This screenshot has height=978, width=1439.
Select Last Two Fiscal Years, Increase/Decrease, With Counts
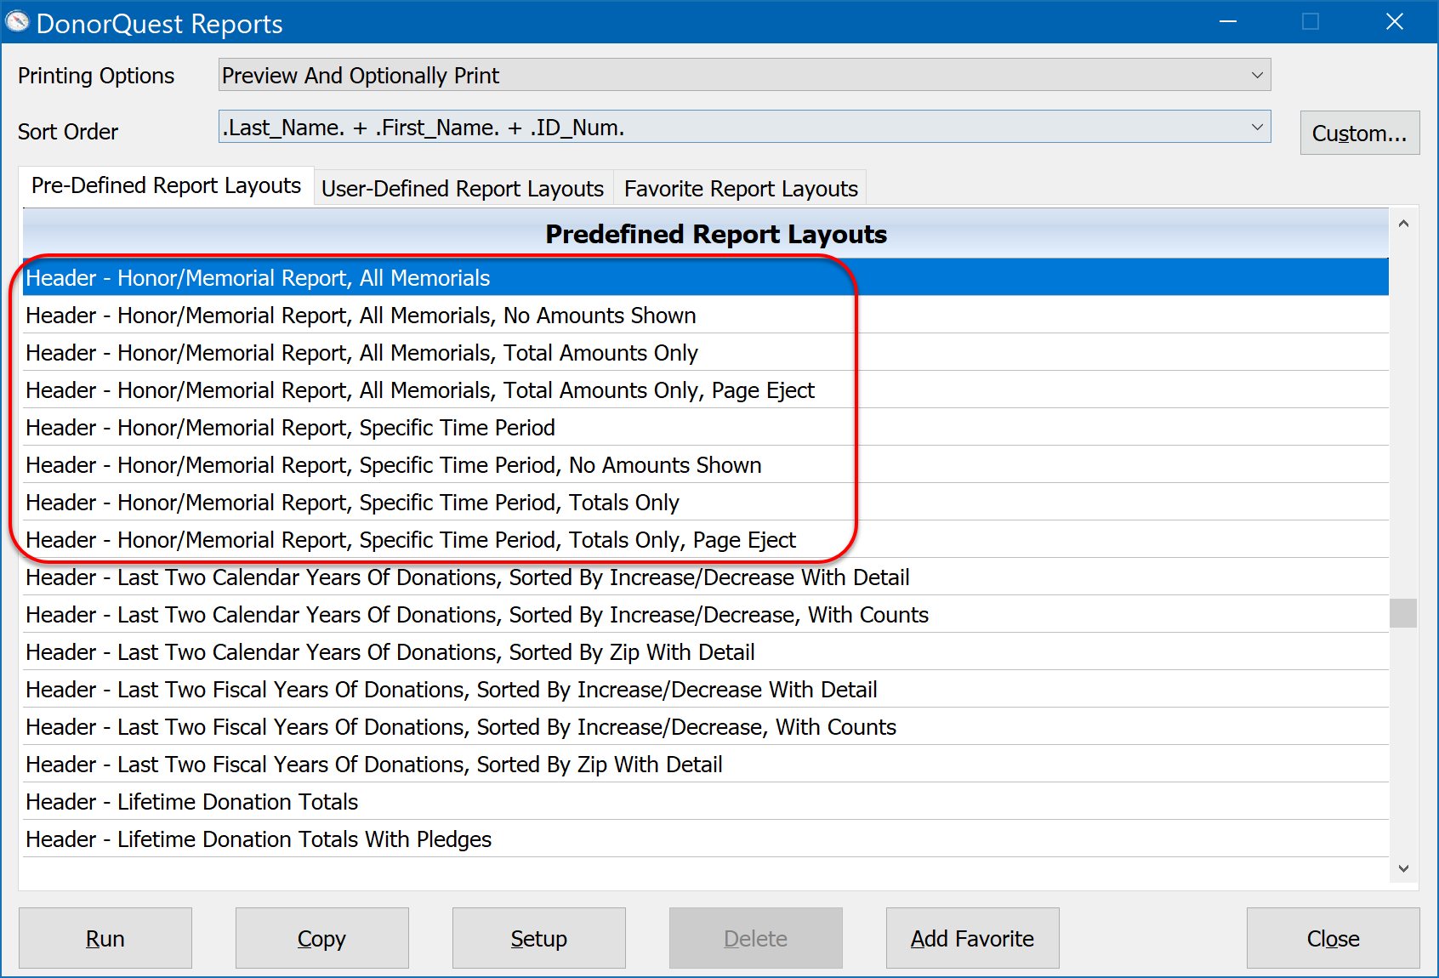[x=706, y=727]
